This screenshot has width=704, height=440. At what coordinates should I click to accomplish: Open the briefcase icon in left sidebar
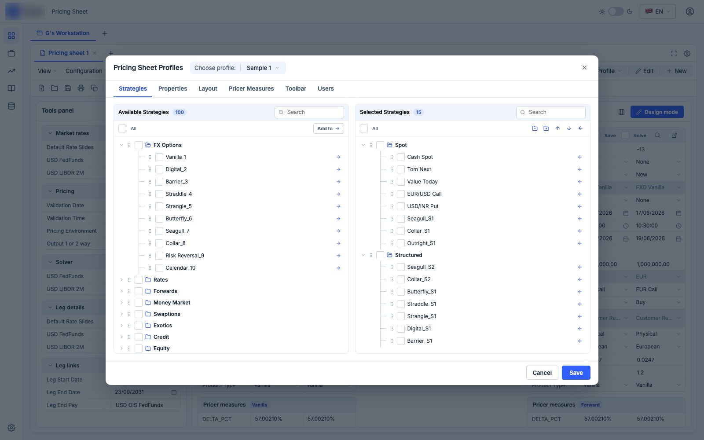tap(11, 53)
